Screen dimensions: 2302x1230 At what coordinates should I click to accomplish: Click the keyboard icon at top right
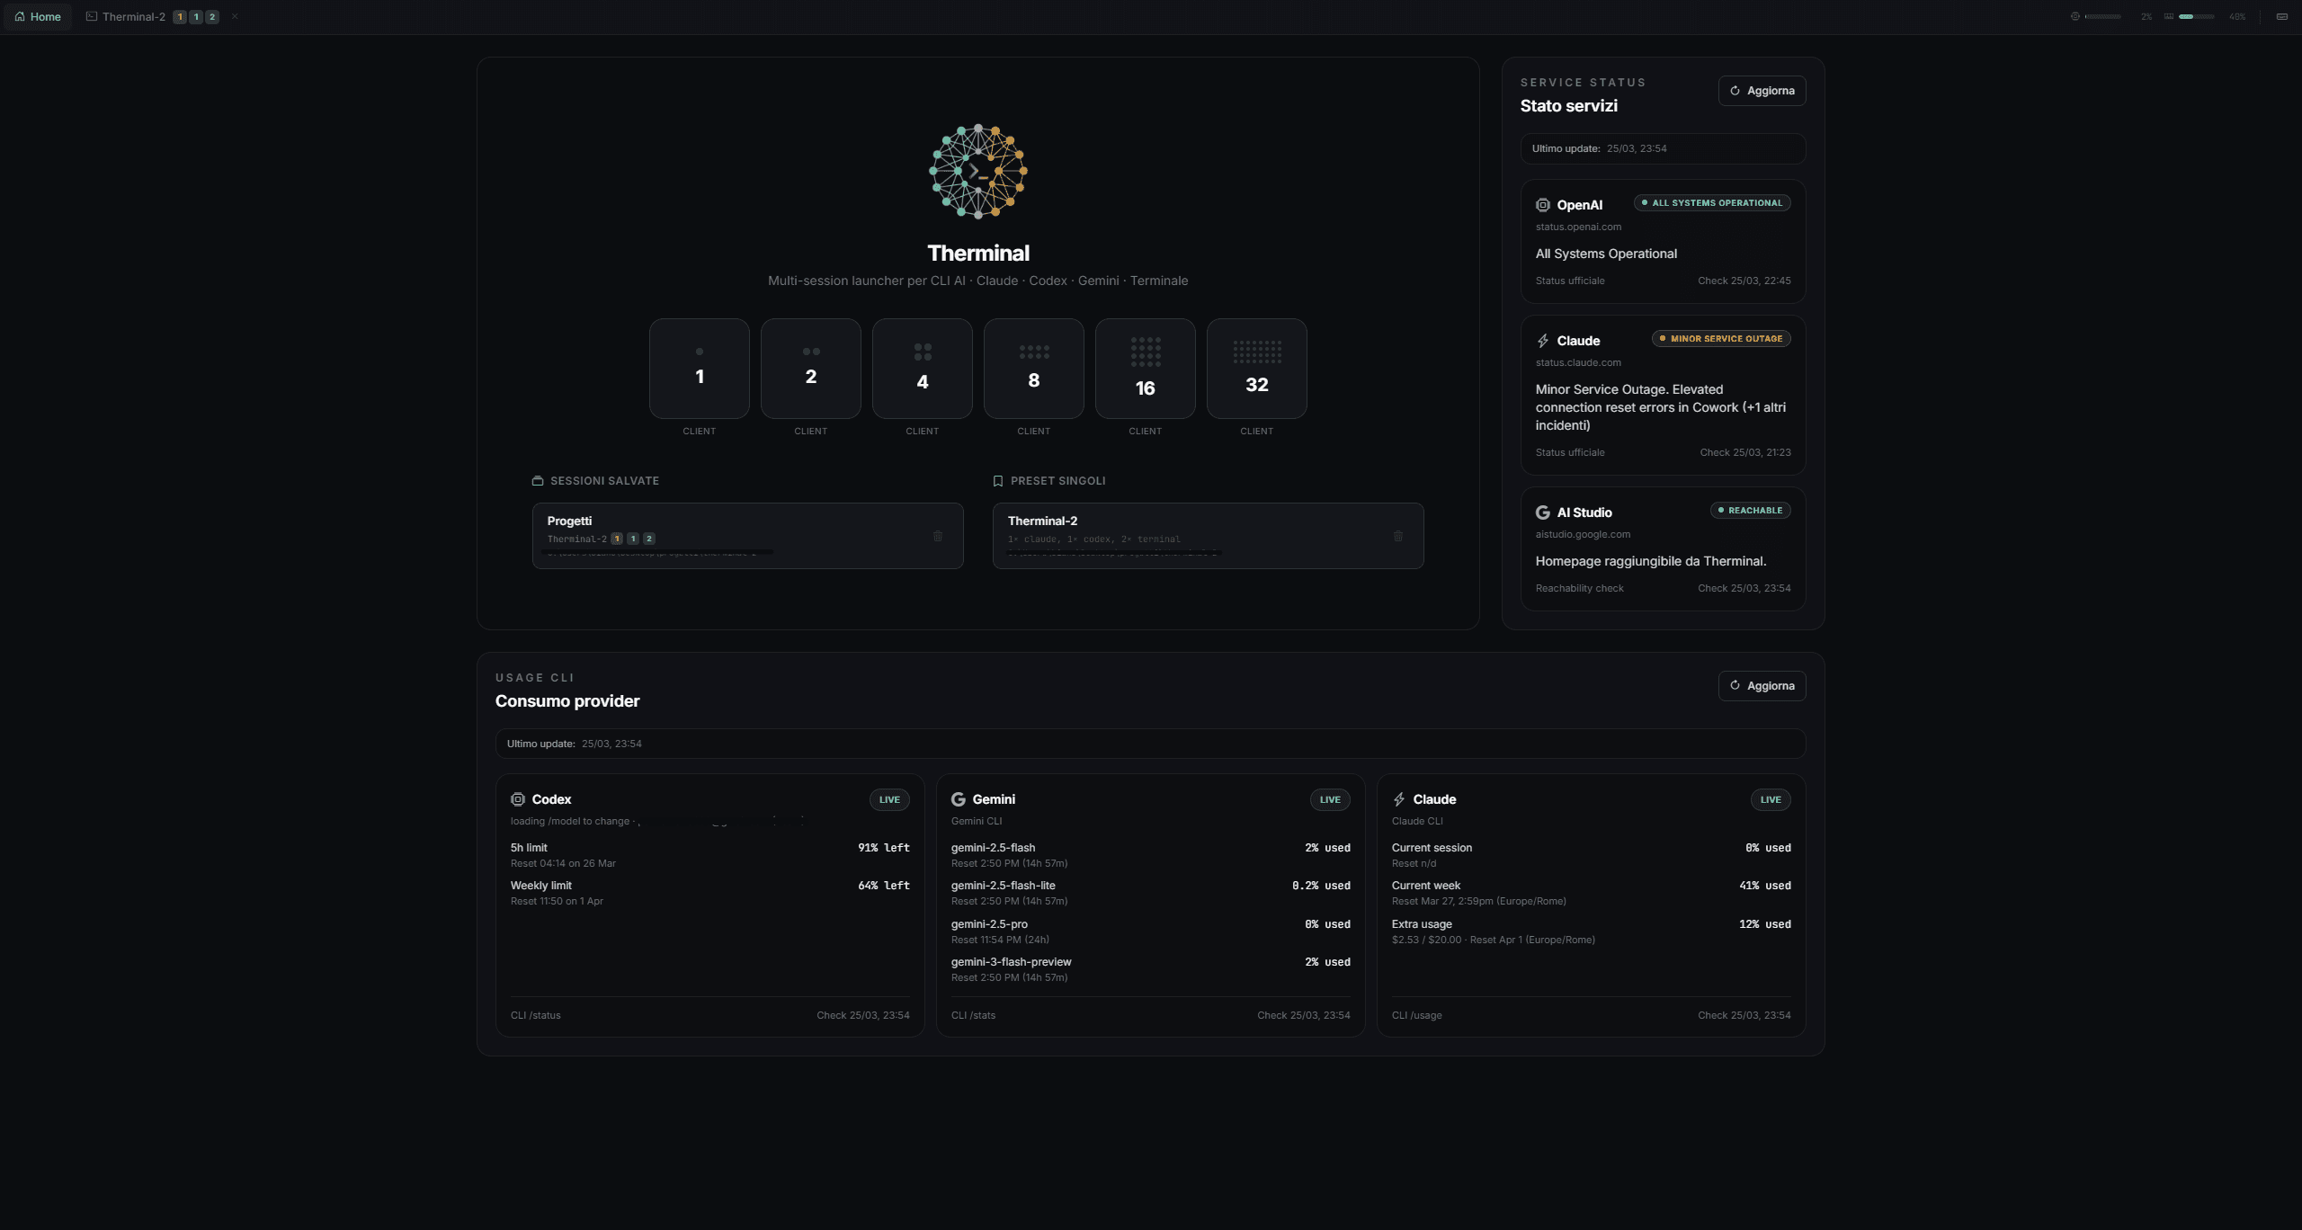tap(2281, 16)
